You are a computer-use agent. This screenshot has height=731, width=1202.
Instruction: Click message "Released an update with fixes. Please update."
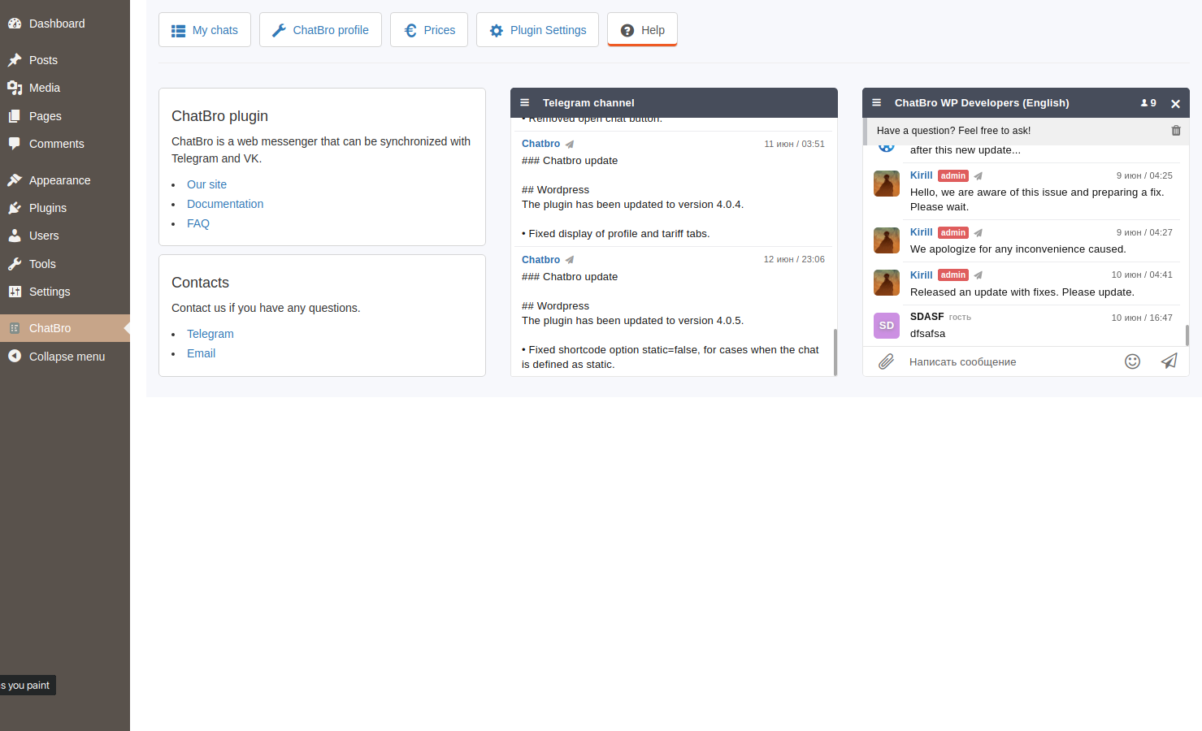(1022, 292)
